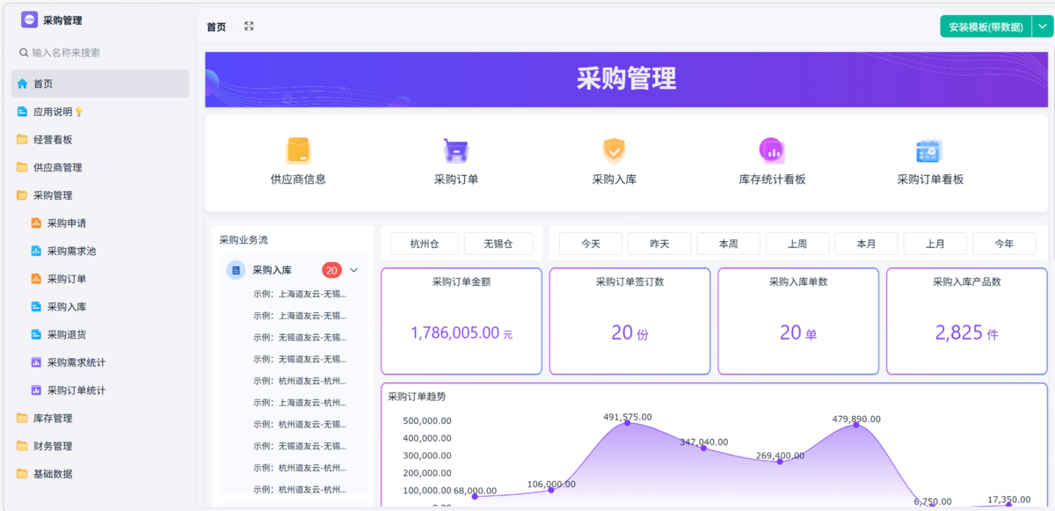The image size is (1055, 511).
Task: Click the folder icon of 库存管理
Action: 22,418
